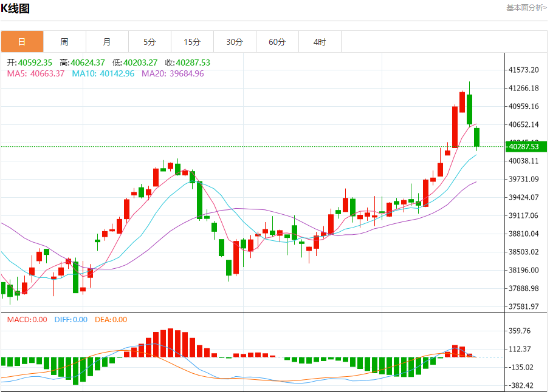Click the MACD: 0.00 indicator label
The width and height of the screenshot is (550, 392).
[x=27, y=319]
